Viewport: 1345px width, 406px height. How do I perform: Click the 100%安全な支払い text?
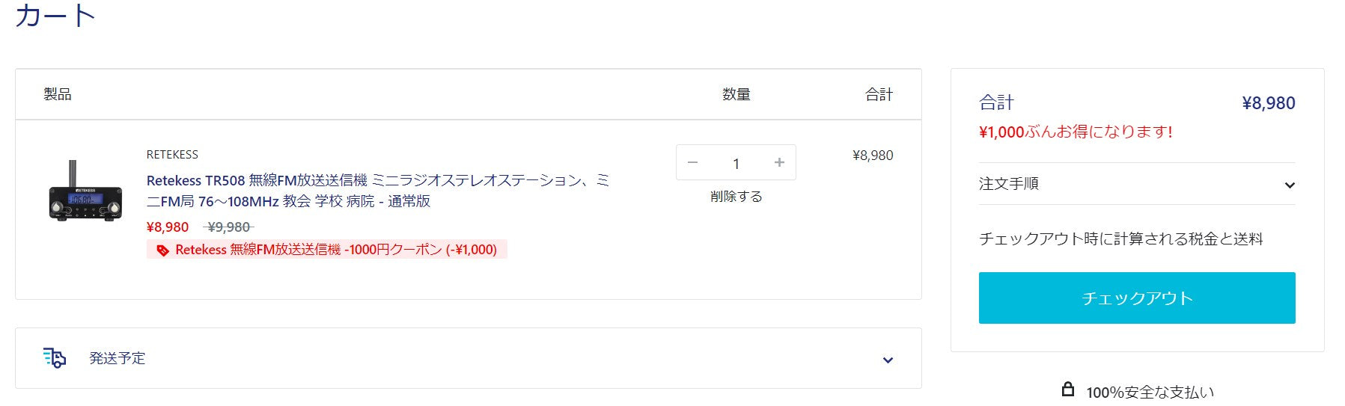pos(1150,392)
